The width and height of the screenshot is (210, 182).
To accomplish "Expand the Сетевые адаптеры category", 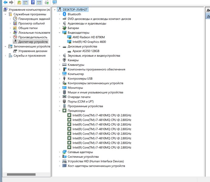I will pyautogui.click(x=60, y=152).
